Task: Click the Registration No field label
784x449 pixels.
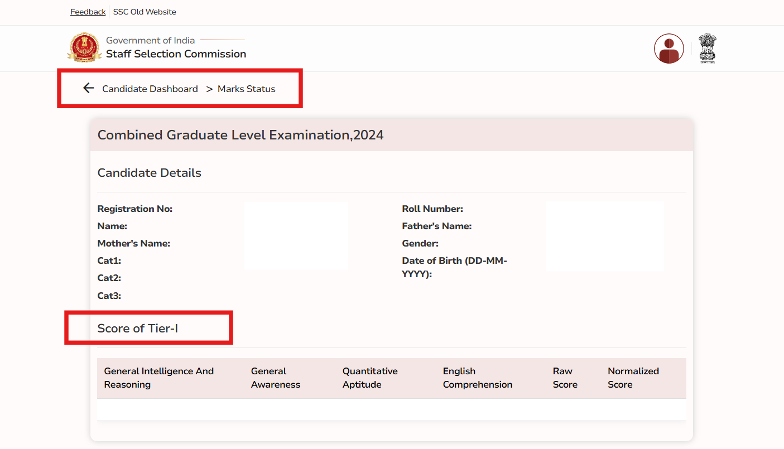Action: click(x=134, y=209)
